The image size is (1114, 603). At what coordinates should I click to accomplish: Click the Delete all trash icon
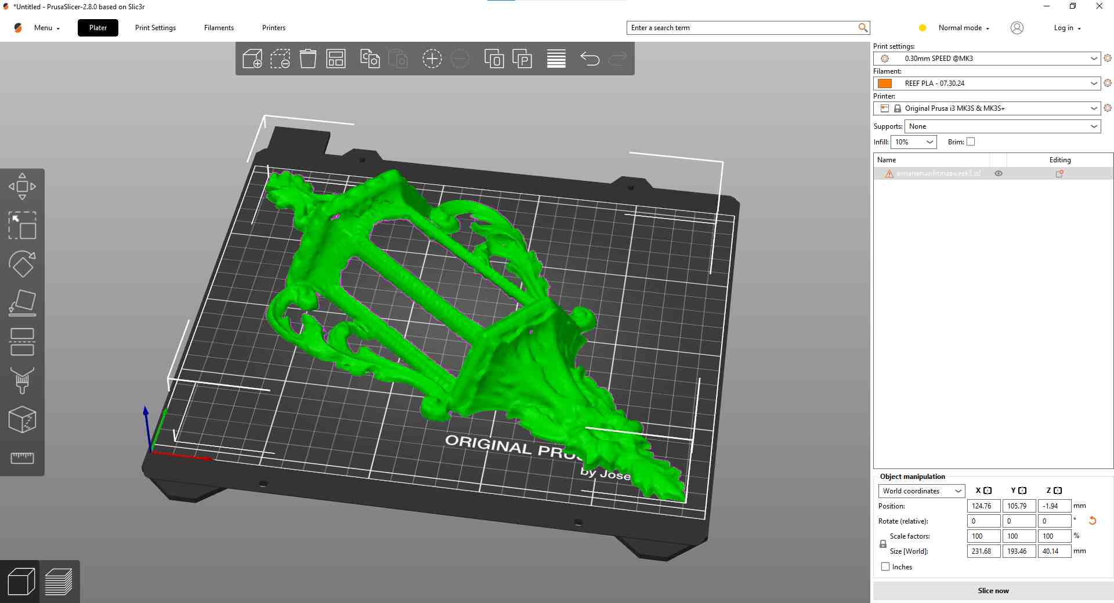(x=308, y=59)
